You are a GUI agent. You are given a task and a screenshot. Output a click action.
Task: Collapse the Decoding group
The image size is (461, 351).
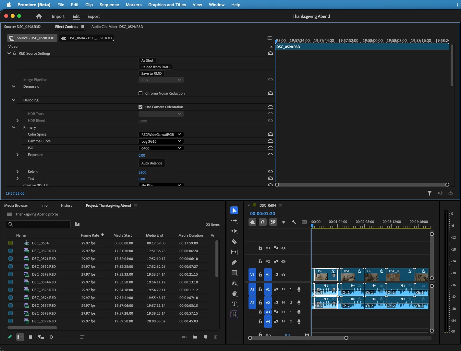click(x=14, y=100)
